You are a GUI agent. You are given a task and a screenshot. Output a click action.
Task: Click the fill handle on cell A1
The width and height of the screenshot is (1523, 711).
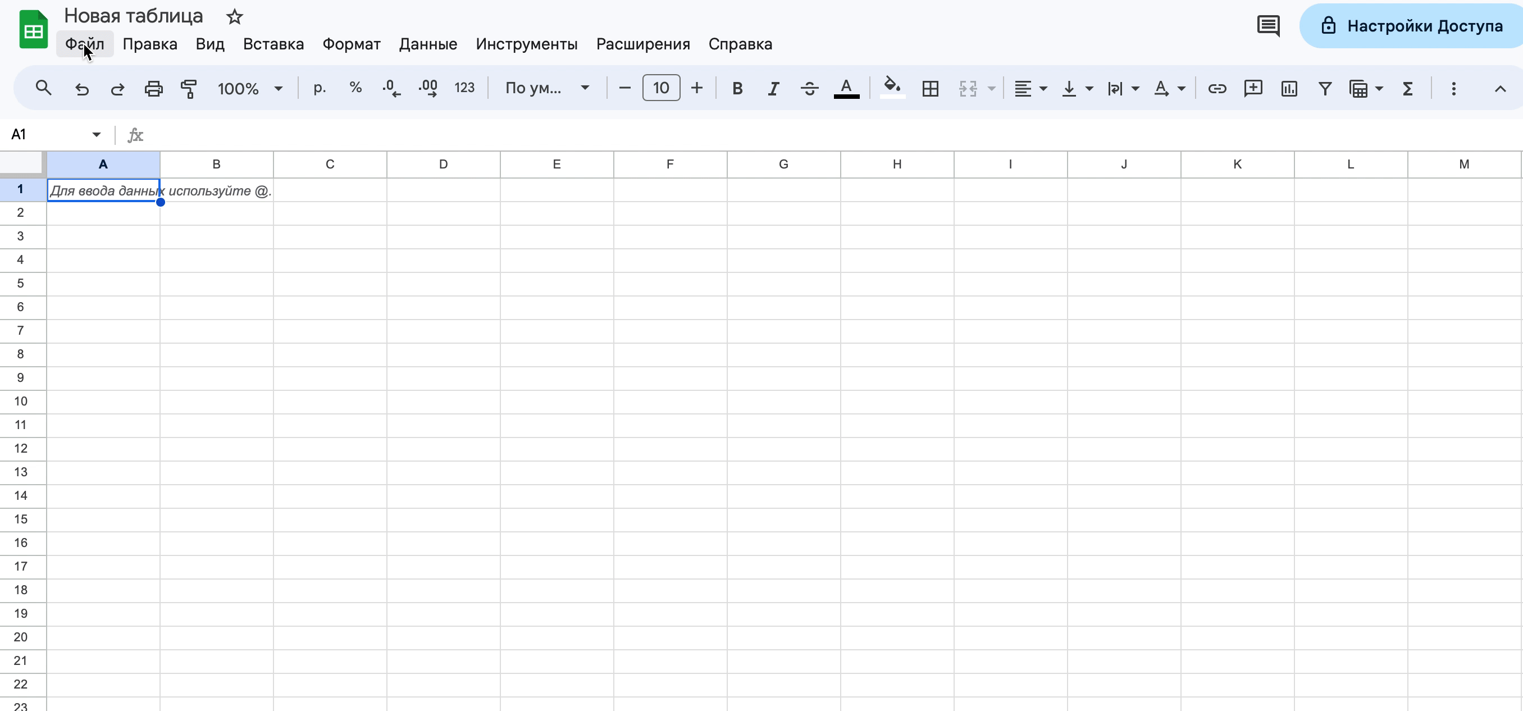click(160, 202)
